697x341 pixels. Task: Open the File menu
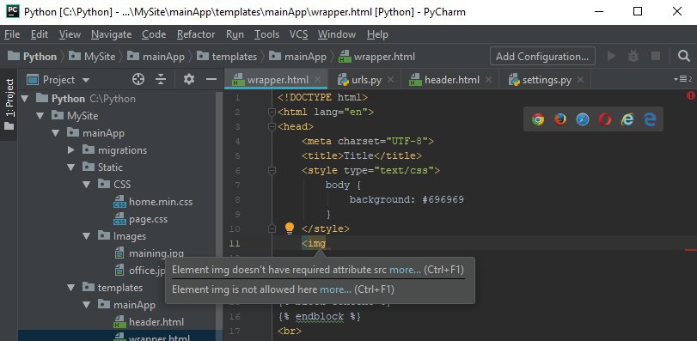pos(12,34)
